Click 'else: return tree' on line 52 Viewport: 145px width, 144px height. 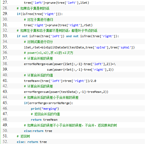pos(32,142)
